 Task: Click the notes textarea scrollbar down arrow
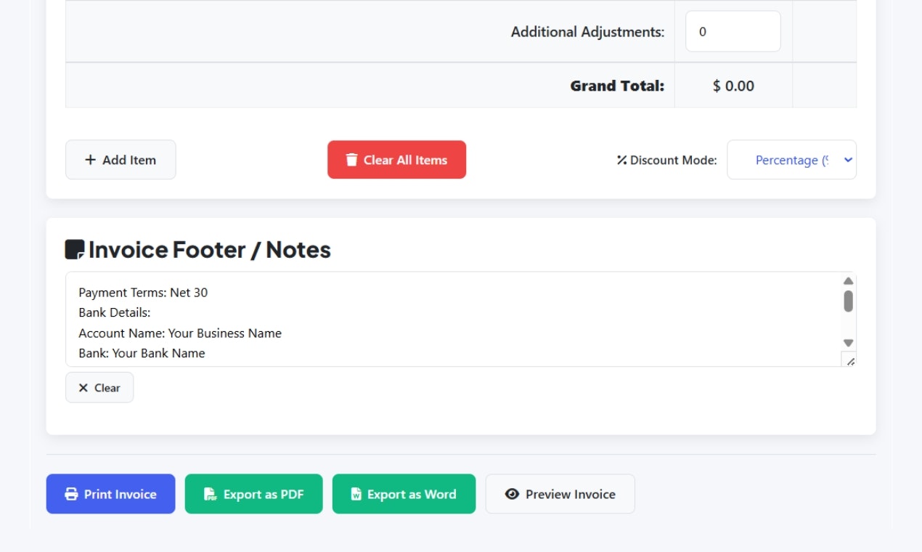[849, 342]
